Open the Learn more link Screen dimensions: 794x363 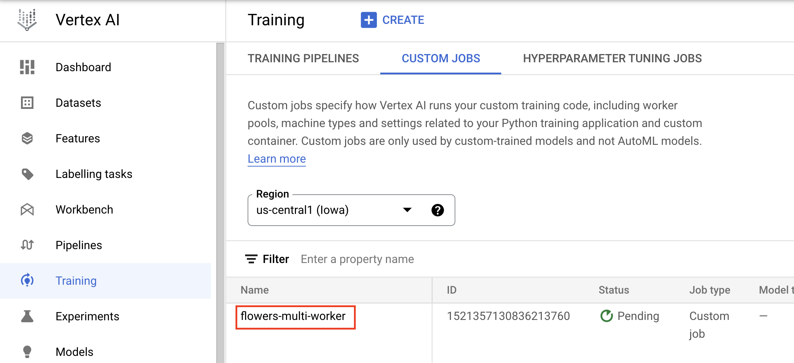276,159
